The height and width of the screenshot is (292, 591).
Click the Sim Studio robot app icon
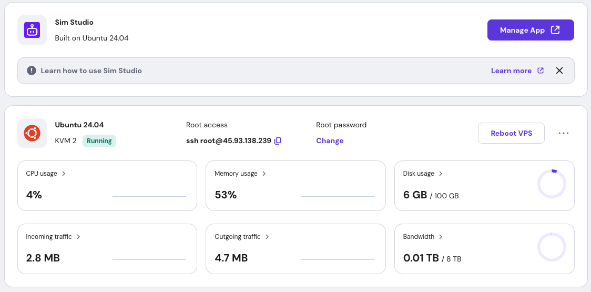tap(32, 30)
